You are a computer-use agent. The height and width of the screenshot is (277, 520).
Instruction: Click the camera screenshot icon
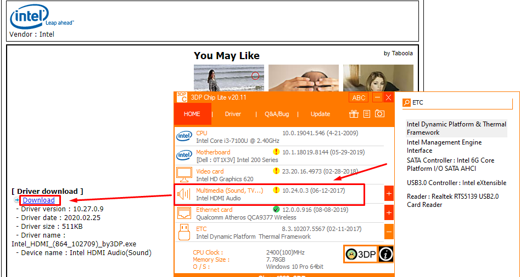pos(380,114)
